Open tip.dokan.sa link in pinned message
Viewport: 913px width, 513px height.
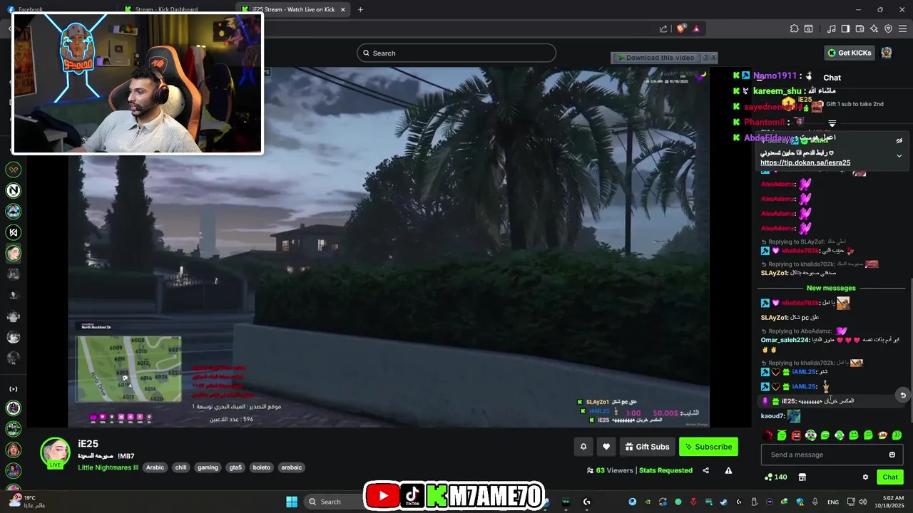[x=805, y=162]
